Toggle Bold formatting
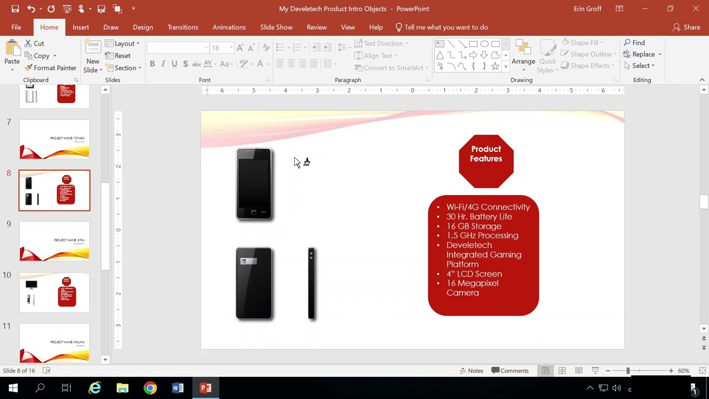 coord(152,64)
